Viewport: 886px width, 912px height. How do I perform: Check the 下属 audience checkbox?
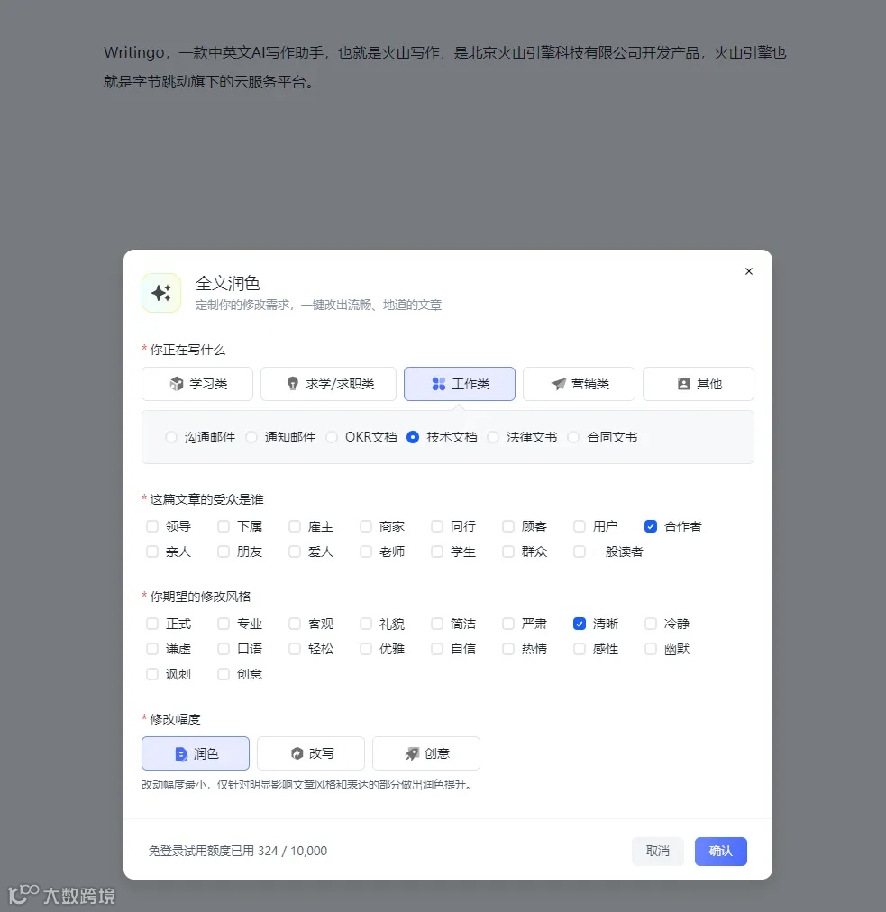224,526
